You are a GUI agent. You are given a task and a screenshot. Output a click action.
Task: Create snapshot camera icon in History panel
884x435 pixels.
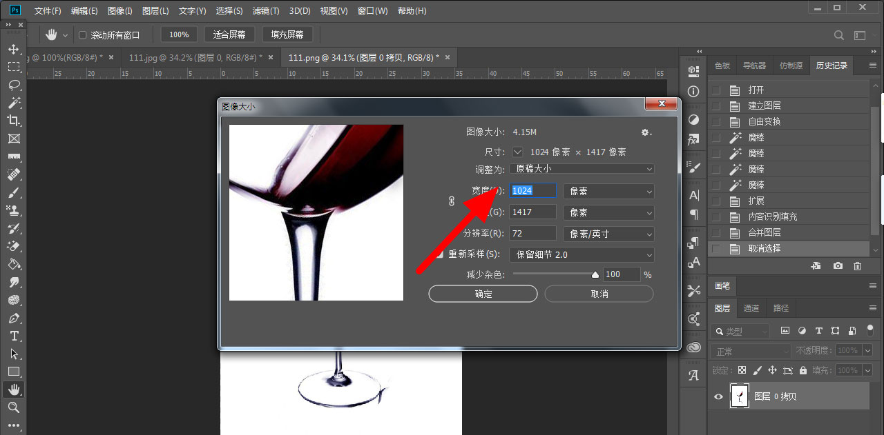[838, 265]
